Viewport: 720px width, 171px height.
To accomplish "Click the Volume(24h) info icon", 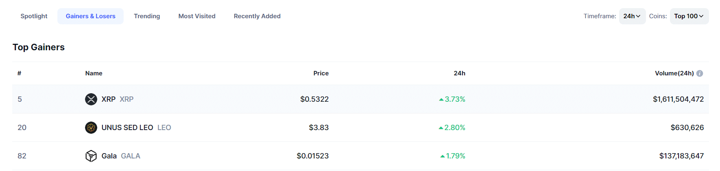I will (x=700, y=73).
